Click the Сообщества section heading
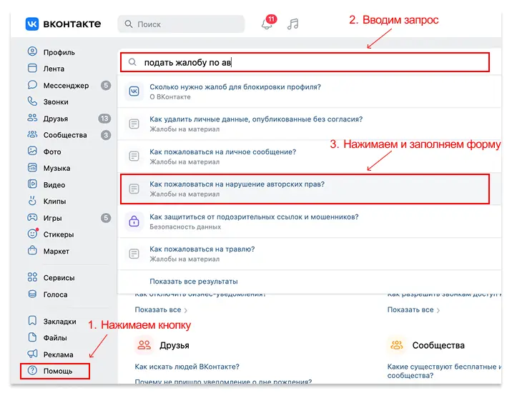 point(438,345)
